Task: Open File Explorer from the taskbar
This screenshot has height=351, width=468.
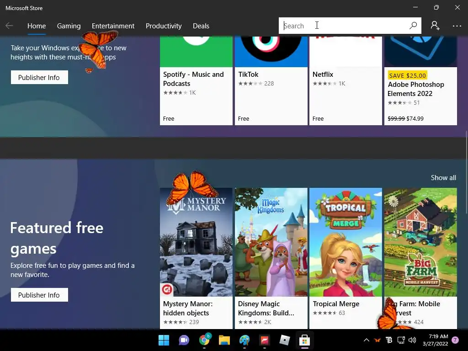Action: click(x=224, y=340)
